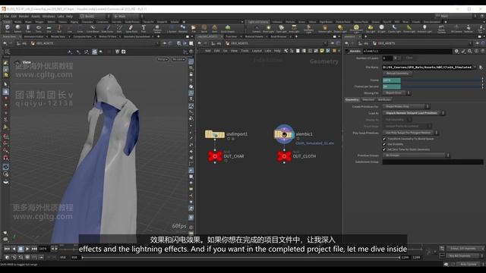This screenshot has height=273, width=486.
Task: Click the play forward button
Action: (27, 249)
